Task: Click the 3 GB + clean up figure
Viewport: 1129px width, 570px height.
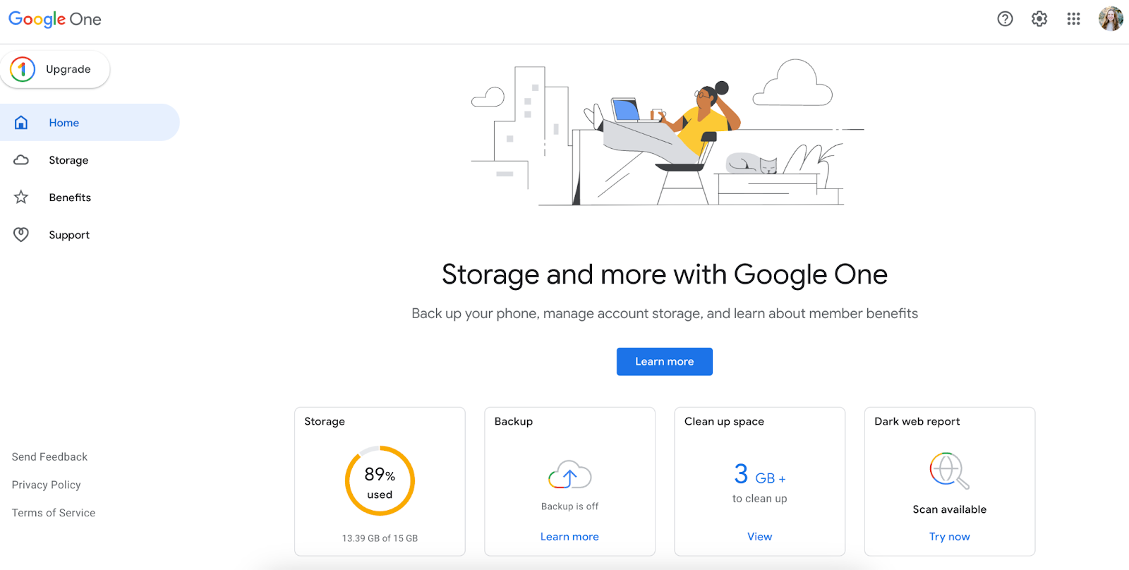Action: point(760,474)
